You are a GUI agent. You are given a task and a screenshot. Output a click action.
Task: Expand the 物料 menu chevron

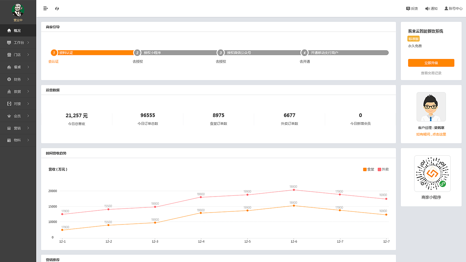click(28, 140)
